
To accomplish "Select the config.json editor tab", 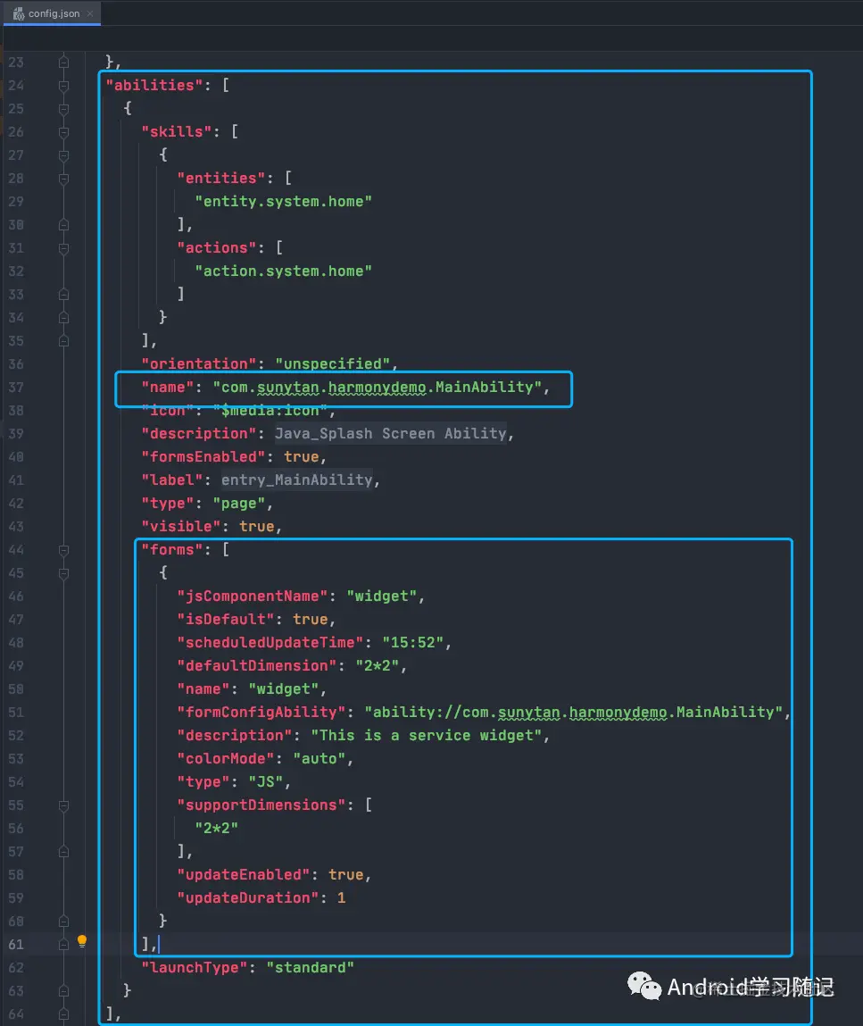I will tap(53, 13).
